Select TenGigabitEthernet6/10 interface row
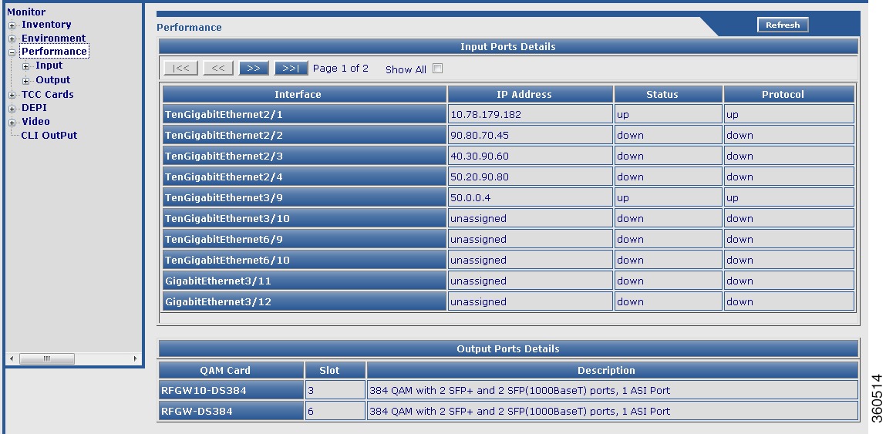The width and height of the screenshot is (886, 434). click(x=305, y=260)
